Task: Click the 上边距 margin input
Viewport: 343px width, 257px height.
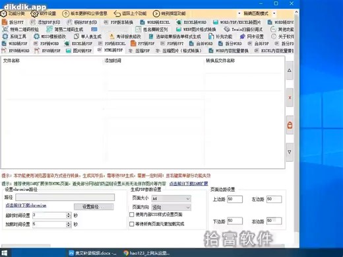Action: pyautogui.click(x=235, y=199)
